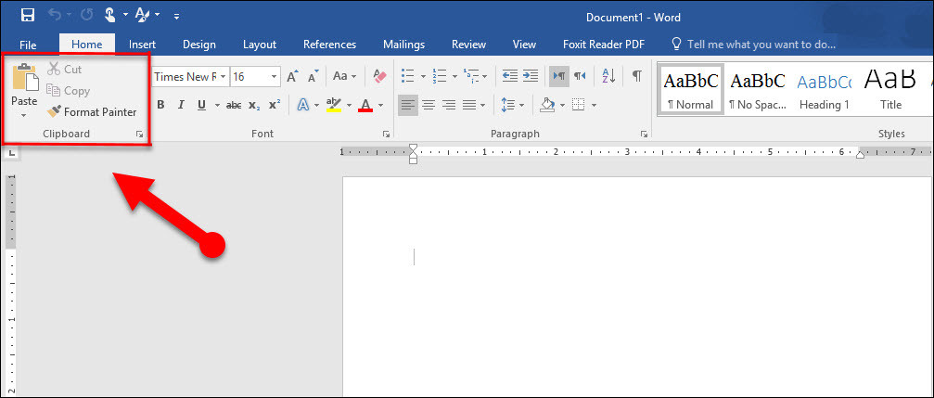Viewport: 934px width, 398px height.
Task: Switch to the Insert tab
Action: point(142,45)
